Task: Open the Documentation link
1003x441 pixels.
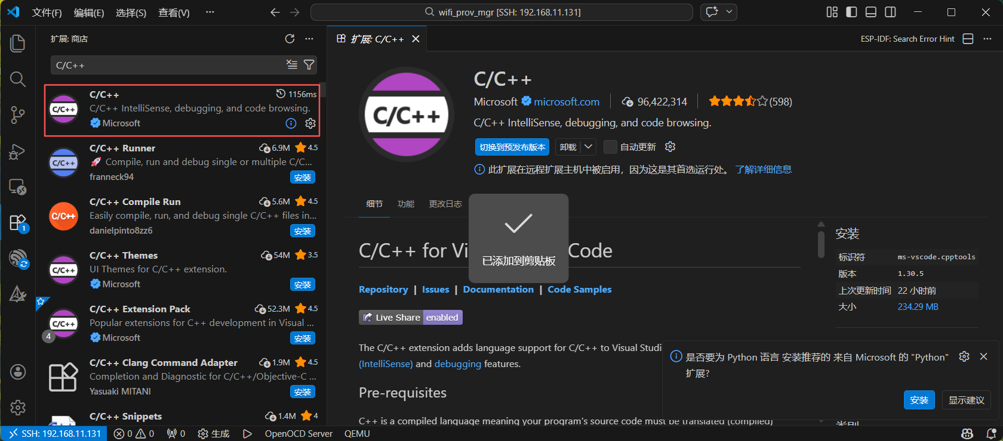Action: (499, 289)
